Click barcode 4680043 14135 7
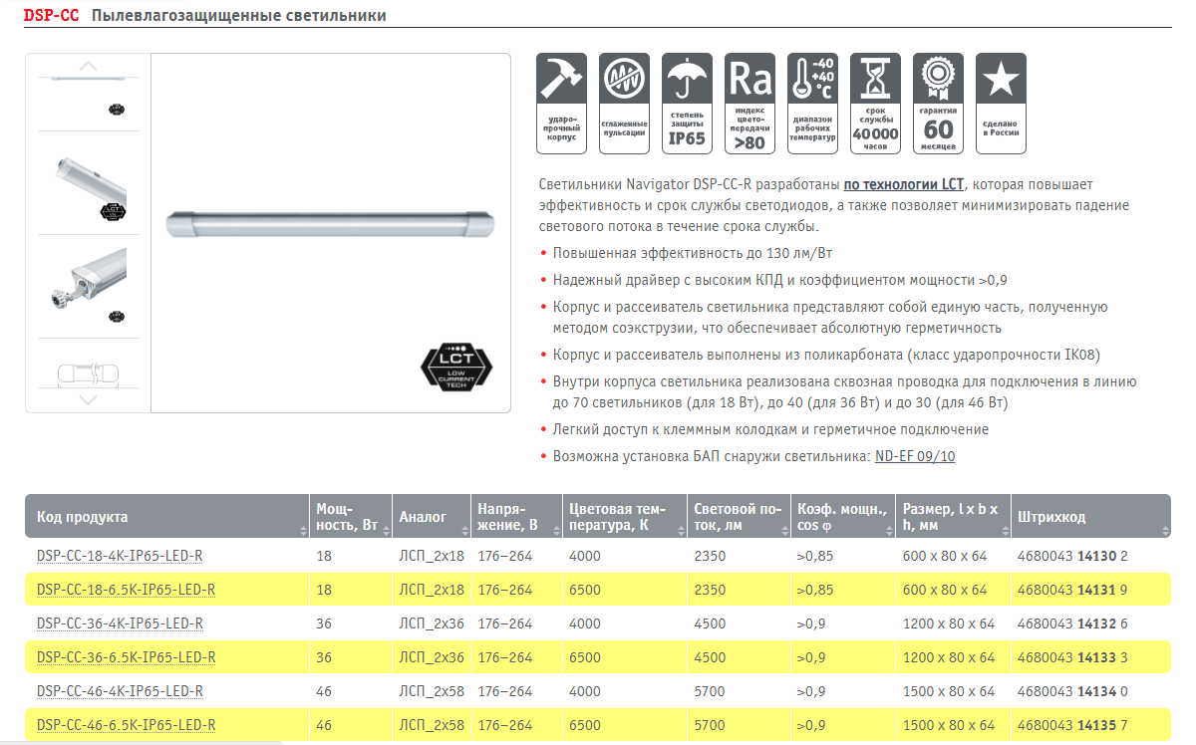The height and width of the screenshot is (745, 1196). point(1072,725)
